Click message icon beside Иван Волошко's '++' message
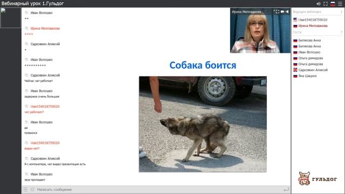 coord(26,13)
